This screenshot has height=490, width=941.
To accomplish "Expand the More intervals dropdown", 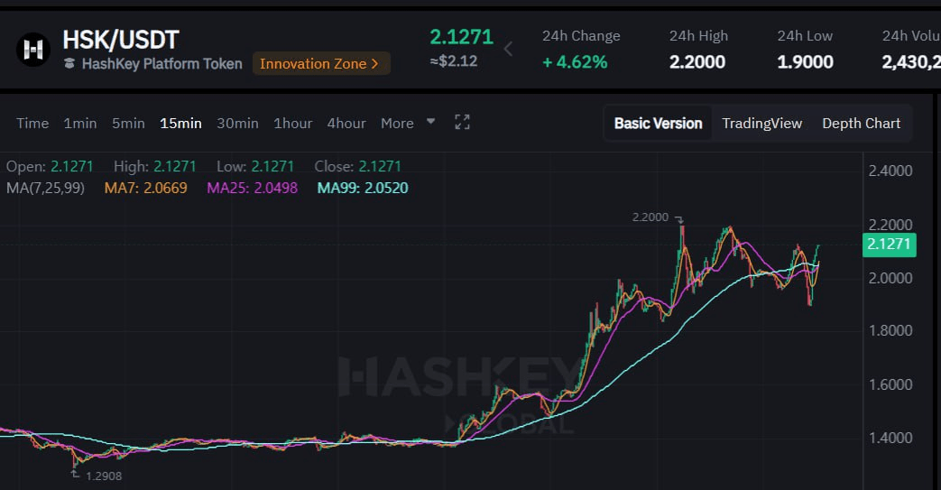I will pyautogui.click(x=397, y=123).
